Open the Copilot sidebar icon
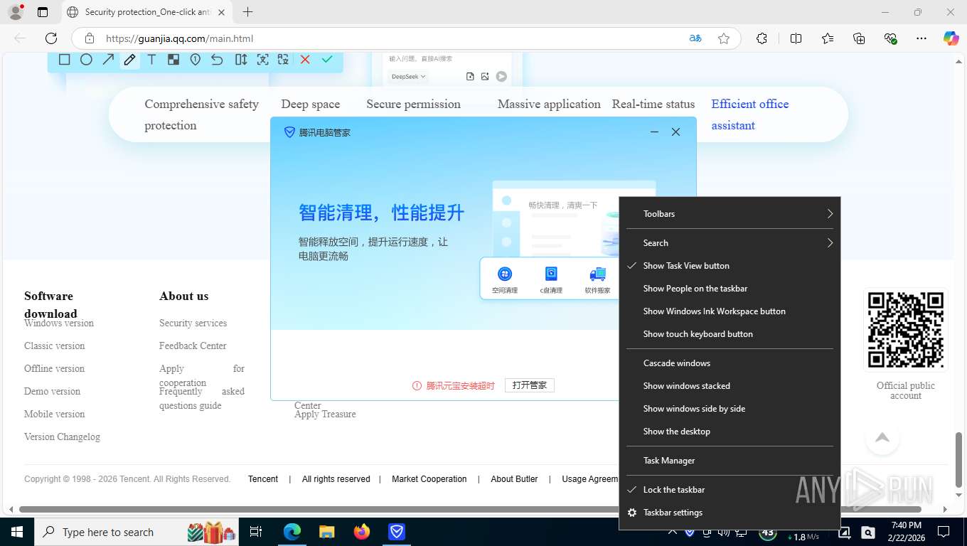 [x=951, y=38]
